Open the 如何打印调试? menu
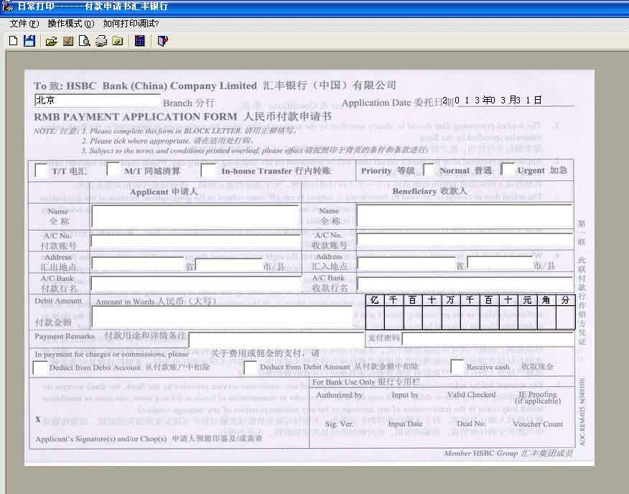629x494 pixels. pos(131,24)
